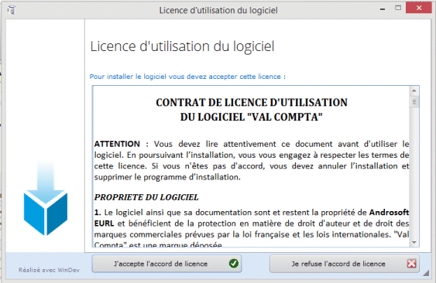436x283 pixels.
Task: Click the "PROPRIETE DU LOGICIEL" heading
Action: click(146, 197)
